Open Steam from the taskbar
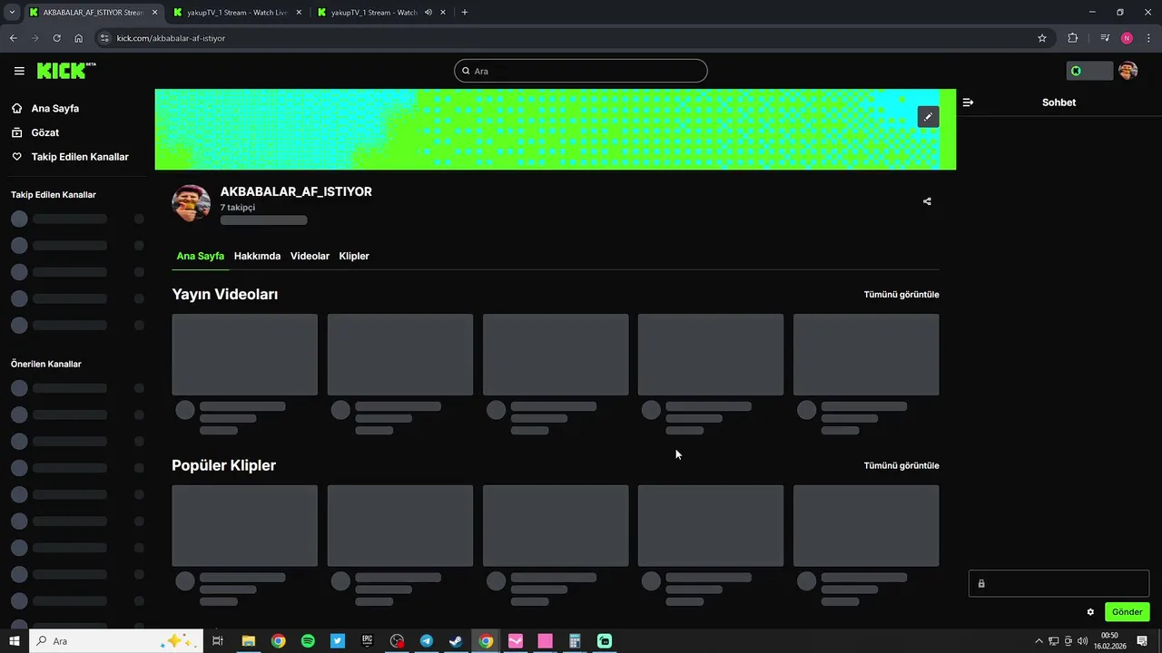The width and height of the screenshot is (1162, 653). click(x=456, y=641)
